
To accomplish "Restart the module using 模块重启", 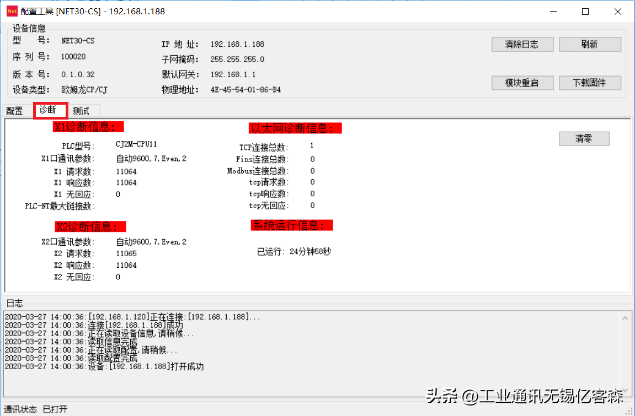I will tap(521, 83).
